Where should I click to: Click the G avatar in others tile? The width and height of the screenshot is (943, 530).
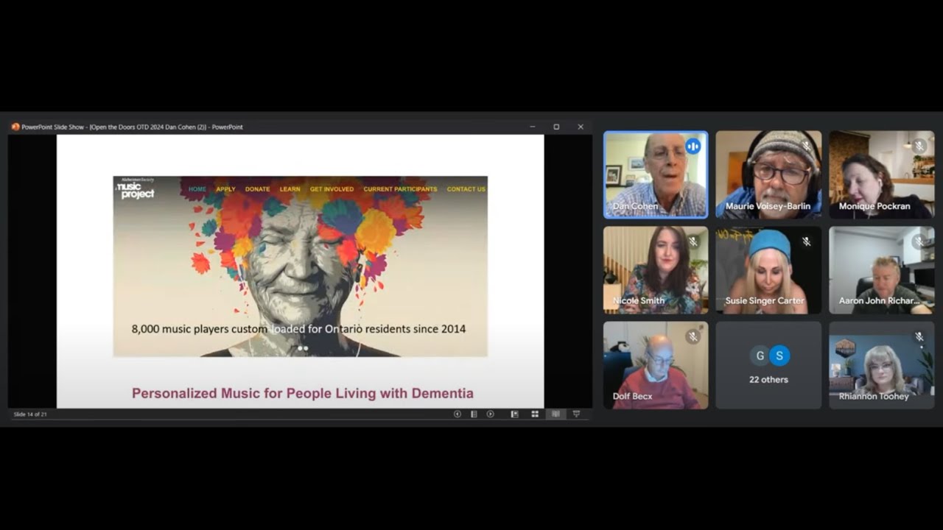coord(760,356)
